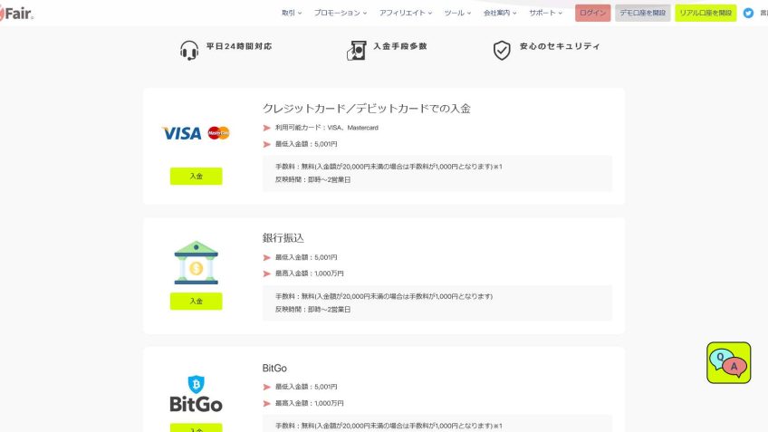768x432 pixels.
Task: Expand the プロモーション dropdown menu
Action: coord(340,13)
